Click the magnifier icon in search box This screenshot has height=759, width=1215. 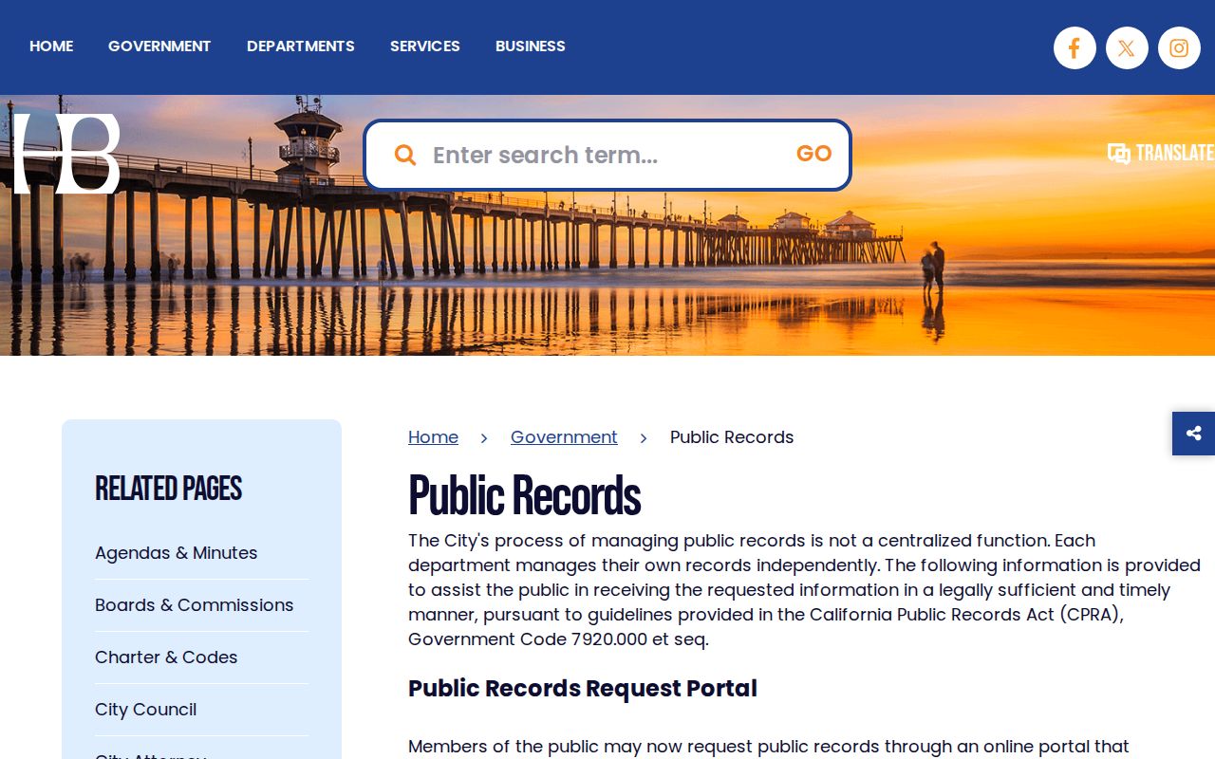(x=405, y=155)
